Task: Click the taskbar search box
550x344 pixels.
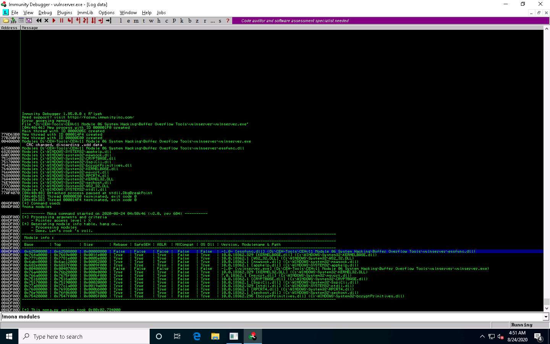Action: coord(84,336)
